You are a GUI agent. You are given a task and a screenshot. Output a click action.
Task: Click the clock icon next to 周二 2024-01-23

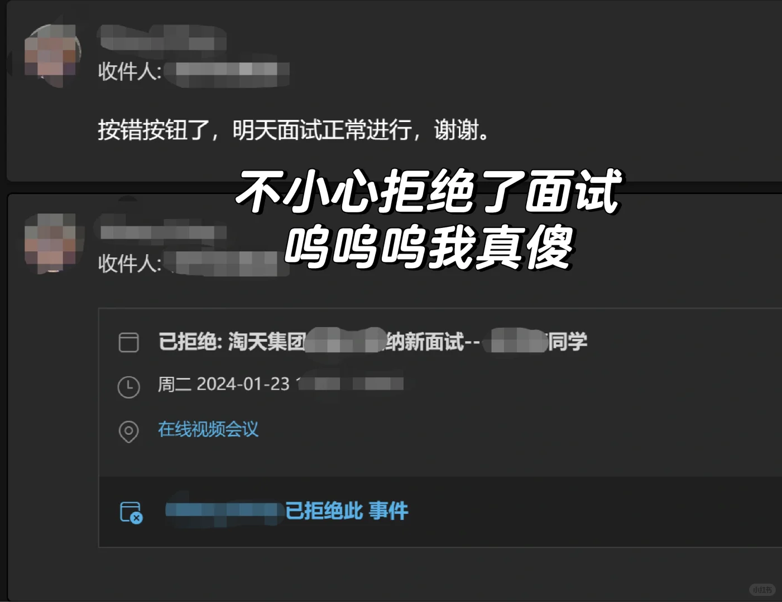[129, 387]
